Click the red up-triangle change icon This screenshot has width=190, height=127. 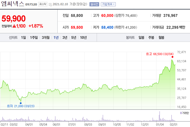click(14, 26)
